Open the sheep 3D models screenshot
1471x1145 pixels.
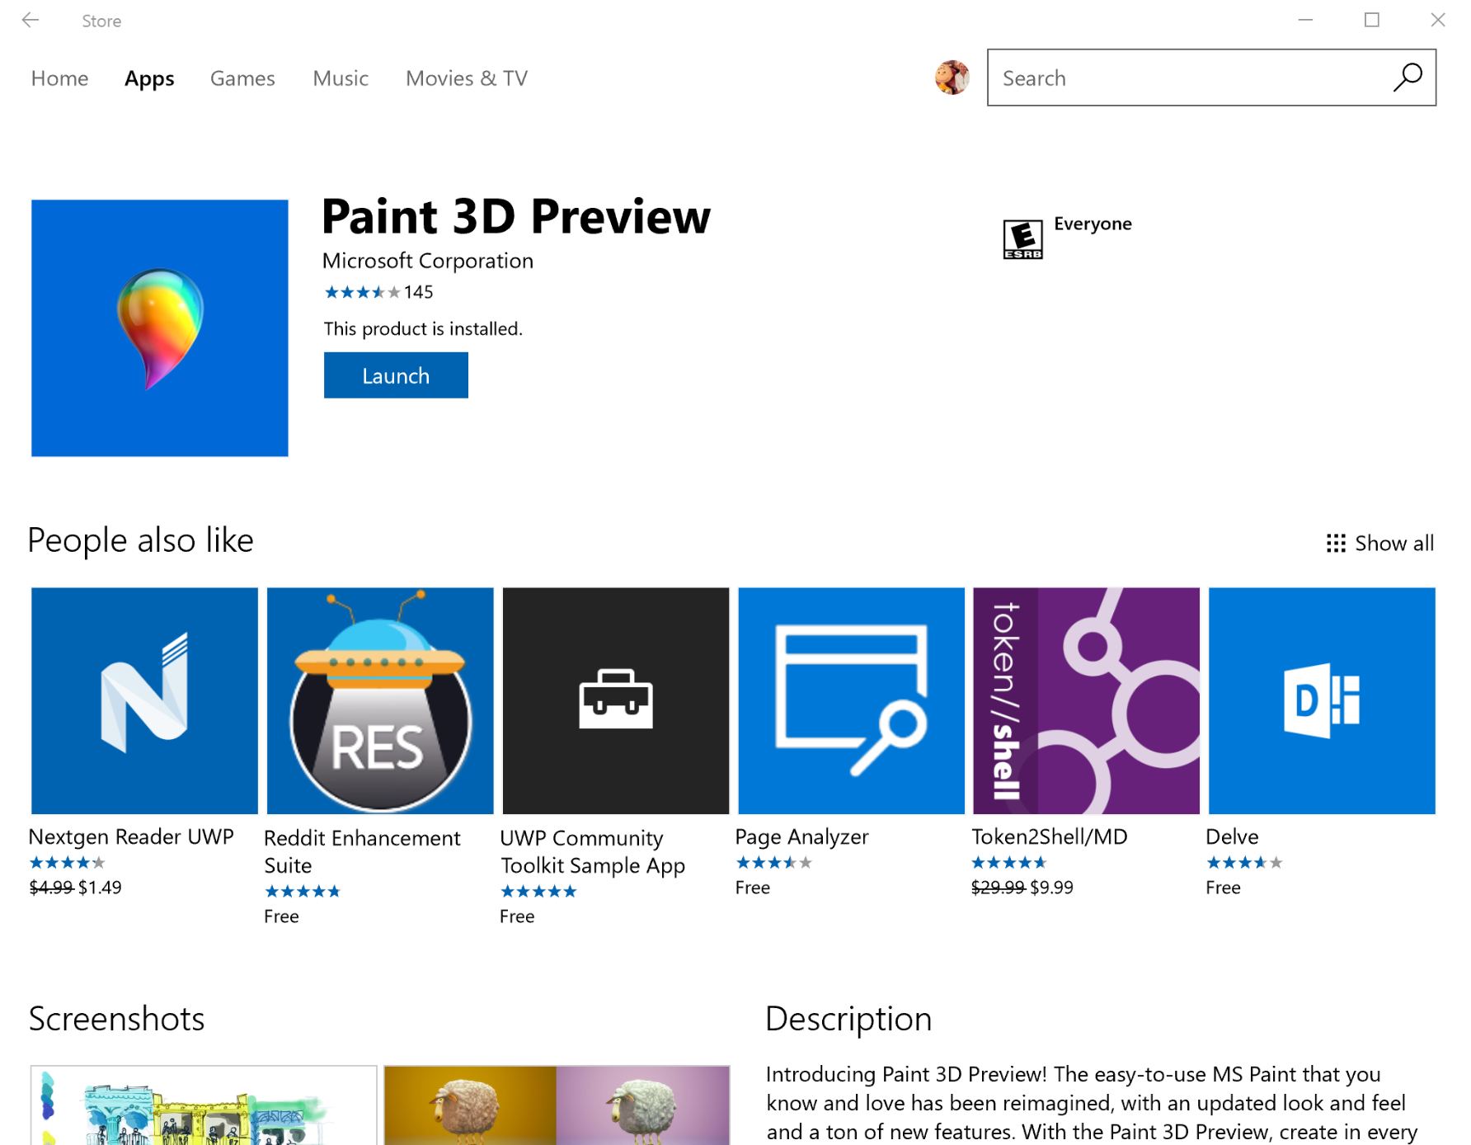coord(557,1105)
